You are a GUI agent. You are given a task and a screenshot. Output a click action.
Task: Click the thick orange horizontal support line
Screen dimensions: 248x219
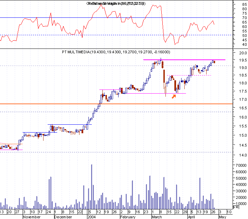(x=116, y=104)
